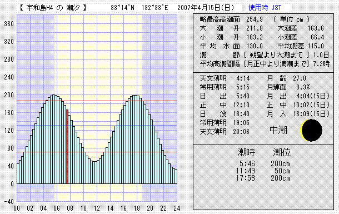Image resolution: width=339 pixels, height=214 pixels.
Task: Click the sun 正中 time 12:10
Action: pos(241,105)
